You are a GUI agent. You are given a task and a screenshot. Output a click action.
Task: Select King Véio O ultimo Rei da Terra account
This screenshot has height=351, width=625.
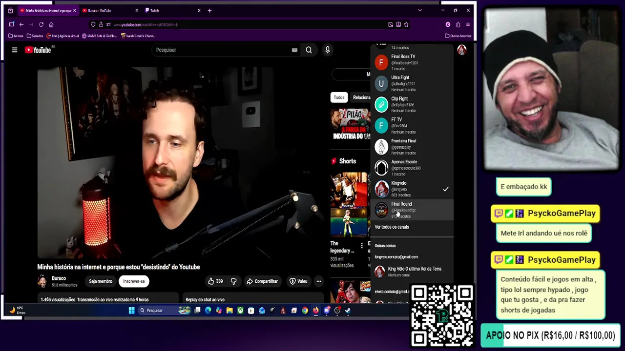412,272
